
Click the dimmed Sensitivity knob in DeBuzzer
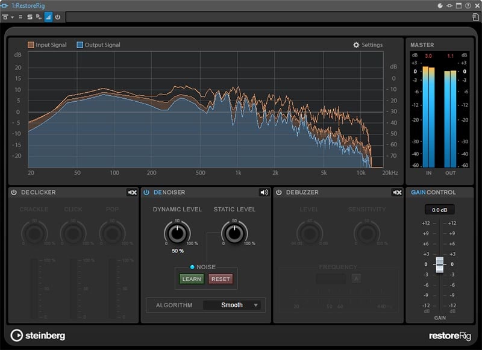(x=367, y=234)
